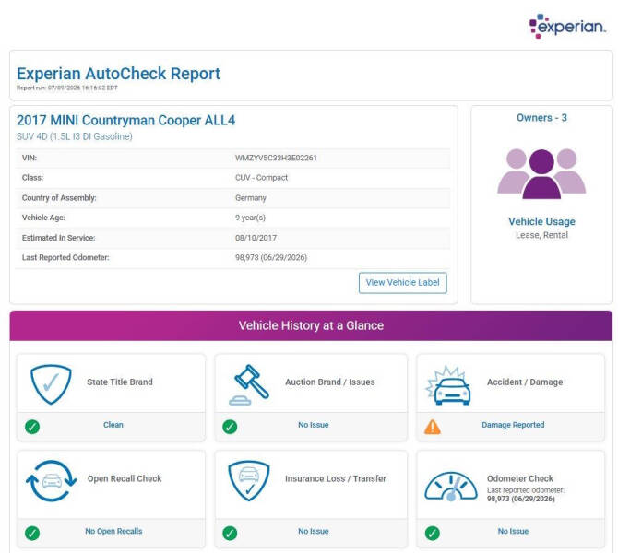Click the Odometer Check label

(520, 478)
